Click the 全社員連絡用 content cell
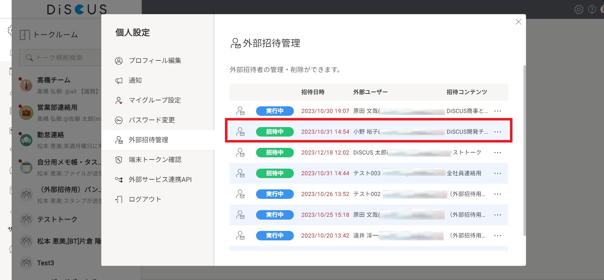Image resolution: width=604 pixels, height=280 pixels. click(464, 173)
